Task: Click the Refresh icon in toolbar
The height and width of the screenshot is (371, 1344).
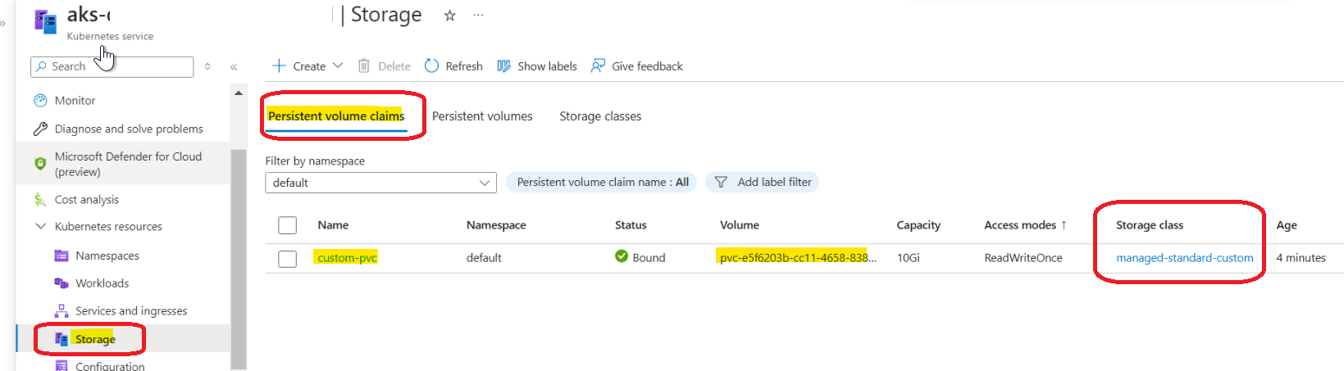Action: click(432, 66)
